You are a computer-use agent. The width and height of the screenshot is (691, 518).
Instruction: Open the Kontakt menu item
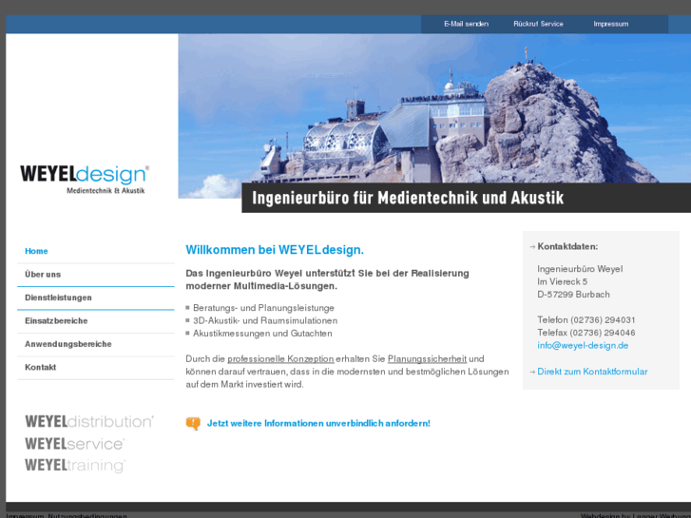coord(40,368)
